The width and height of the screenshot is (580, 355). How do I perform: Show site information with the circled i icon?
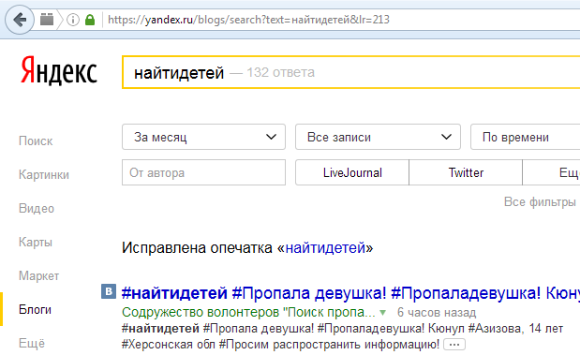73,20
